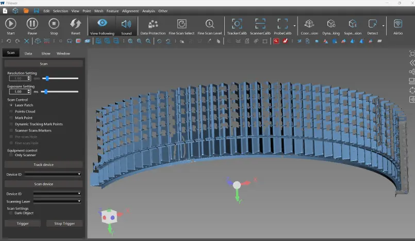The width and height of the screenshot is (415, 241).
Task: Click the Exposure Setting value field
Action: click(x=18, y=91)
